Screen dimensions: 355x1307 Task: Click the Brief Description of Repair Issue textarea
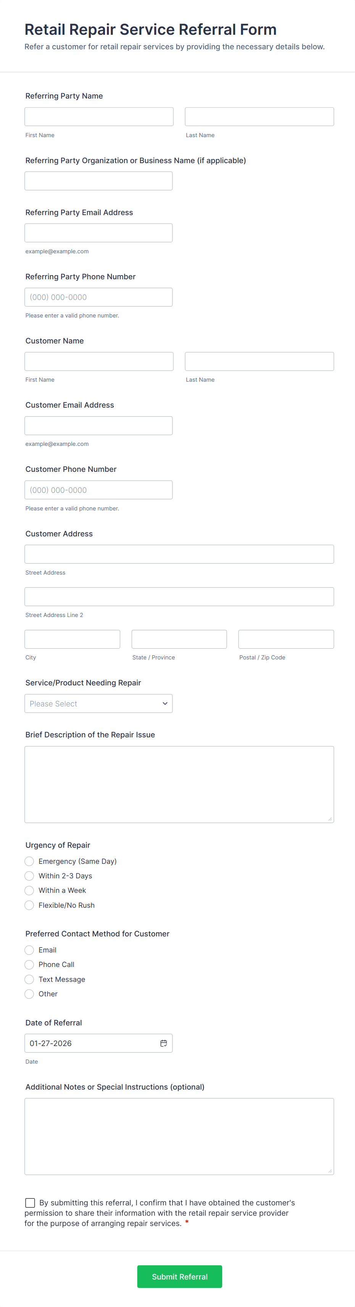pyautogui.click(x=179, y=784)
